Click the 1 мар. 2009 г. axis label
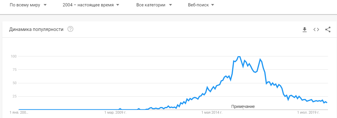 [x=116, y=112]
